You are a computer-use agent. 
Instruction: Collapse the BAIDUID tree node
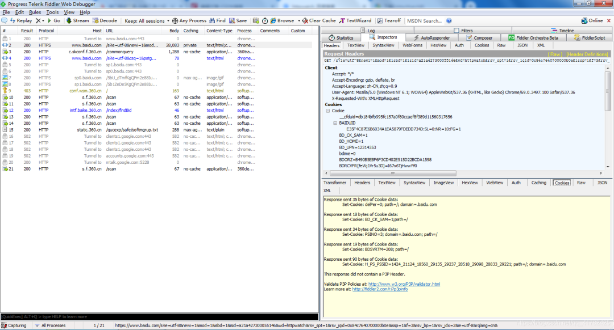(335, 123)
